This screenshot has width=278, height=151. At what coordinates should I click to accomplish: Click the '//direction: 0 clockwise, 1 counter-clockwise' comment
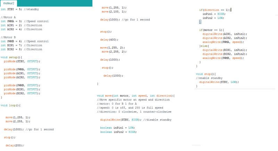click(x=134, y=112)
